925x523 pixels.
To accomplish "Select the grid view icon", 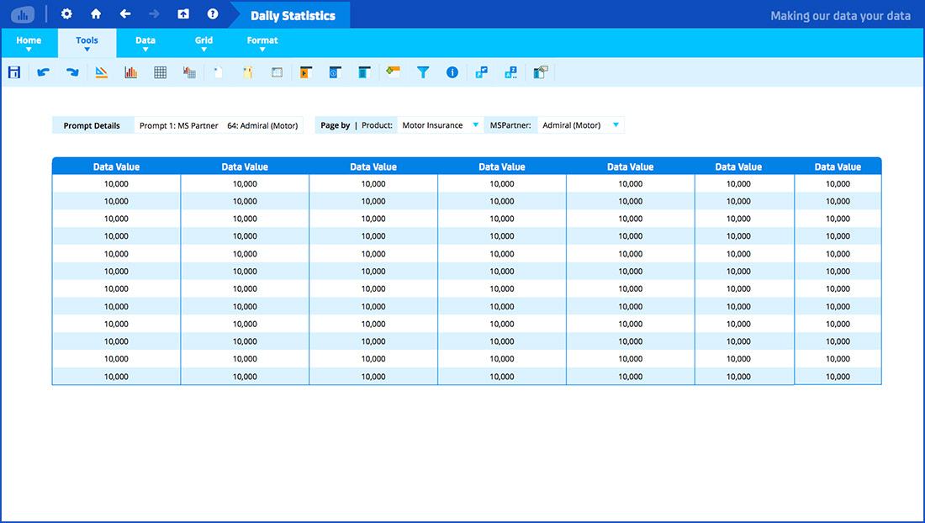I will coord(160,72).
